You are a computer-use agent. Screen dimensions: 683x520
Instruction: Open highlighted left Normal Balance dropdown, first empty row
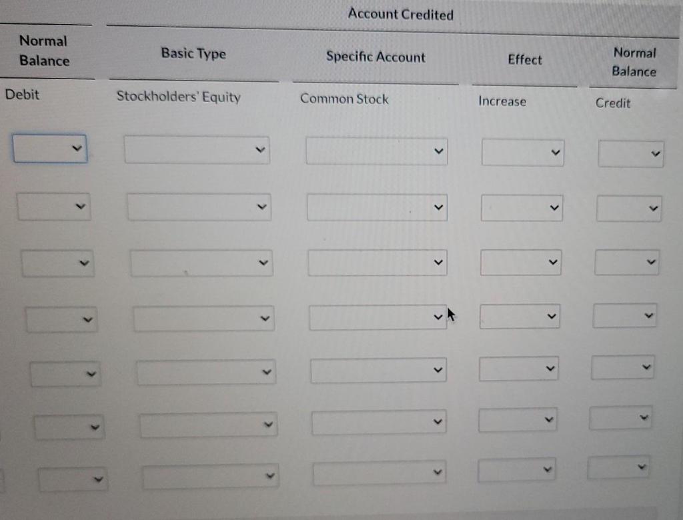point(49,148)
